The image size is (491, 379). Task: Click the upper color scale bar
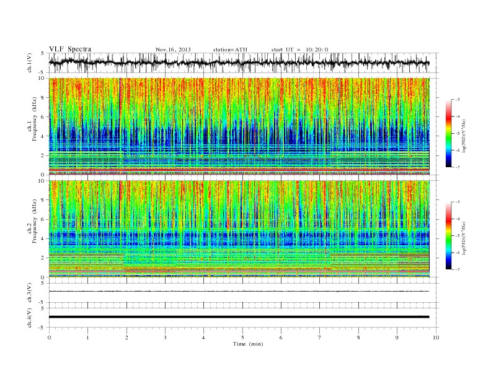tap(449, 134)
